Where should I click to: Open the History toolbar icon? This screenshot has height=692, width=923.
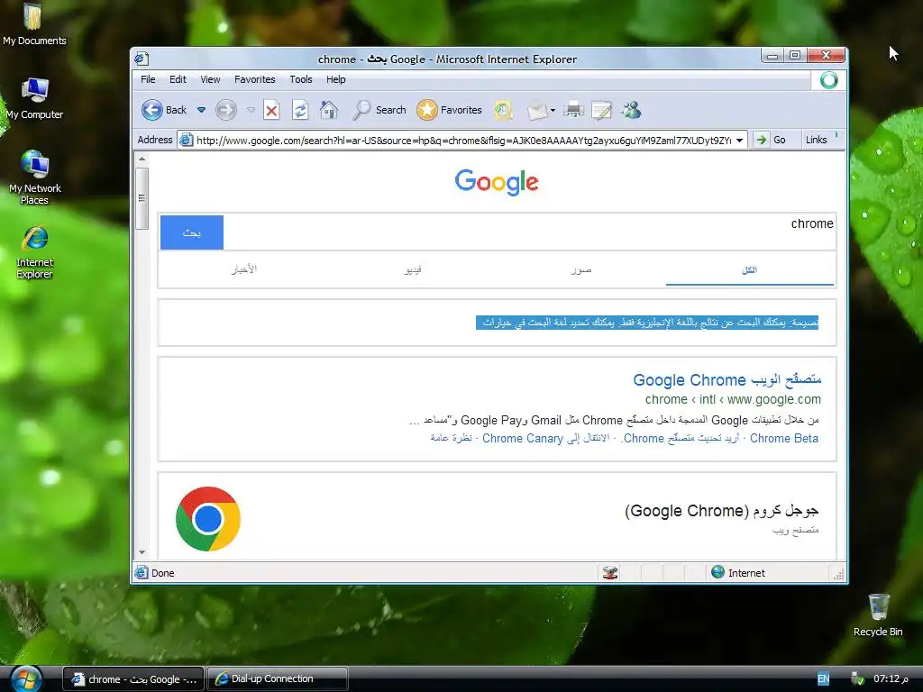(503, 110)
